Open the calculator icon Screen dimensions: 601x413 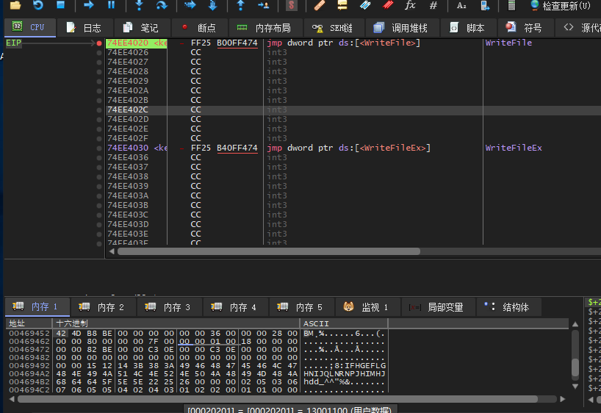coord(511,5)
